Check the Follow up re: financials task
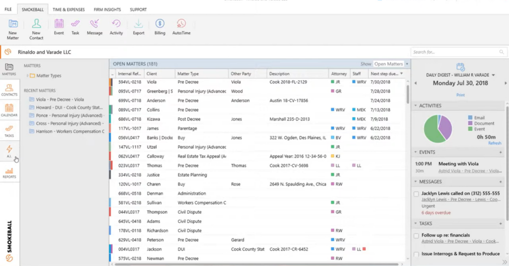 click(416, 236)
